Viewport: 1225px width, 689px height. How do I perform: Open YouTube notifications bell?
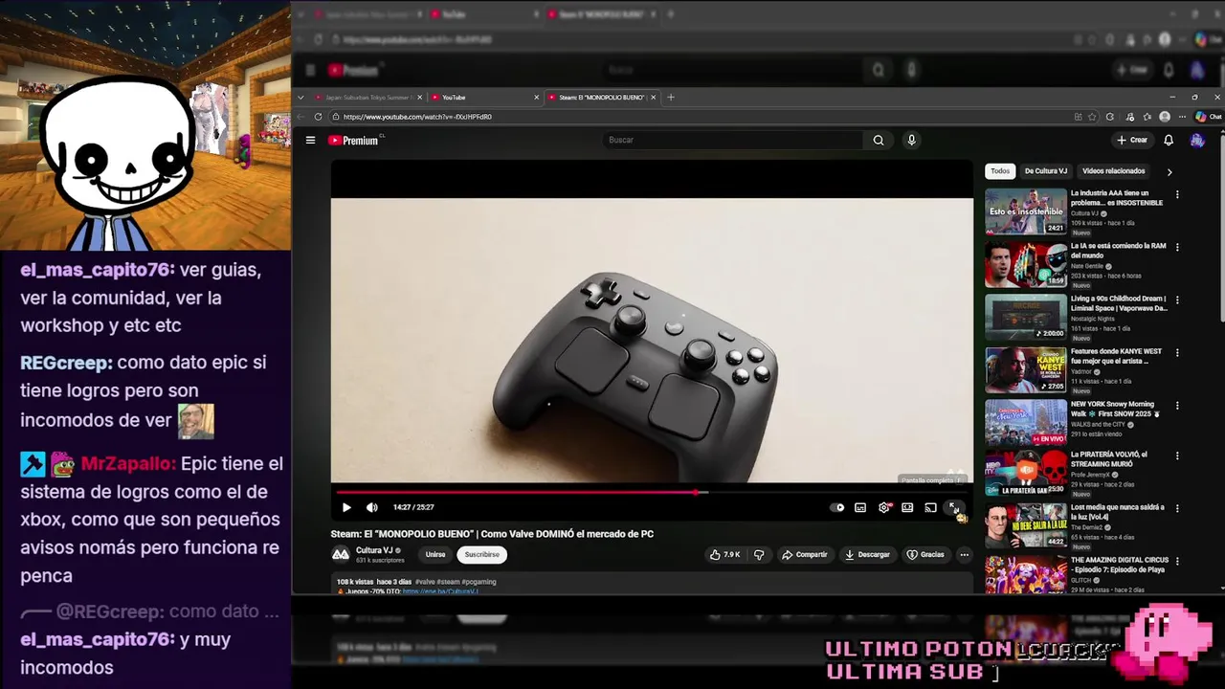[1169, 140]
